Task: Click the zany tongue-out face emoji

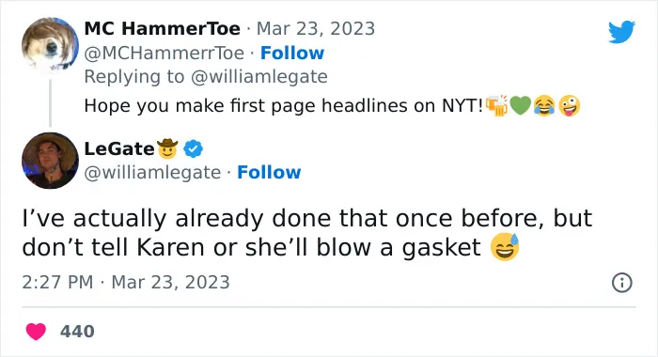Action: click(x=569, y=105)
